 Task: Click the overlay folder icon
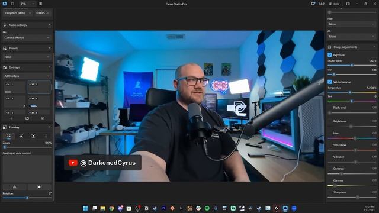pos(27,118)
